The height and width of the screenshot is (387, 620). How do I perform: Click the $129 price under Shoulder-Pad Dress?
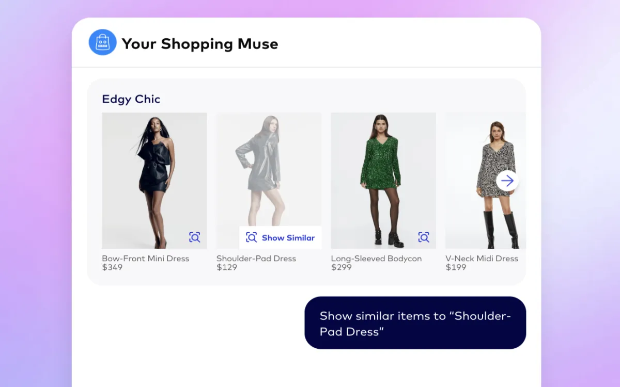(226, 267)
